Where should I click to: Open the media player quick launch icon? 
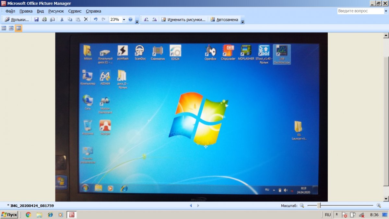[60, 215]
